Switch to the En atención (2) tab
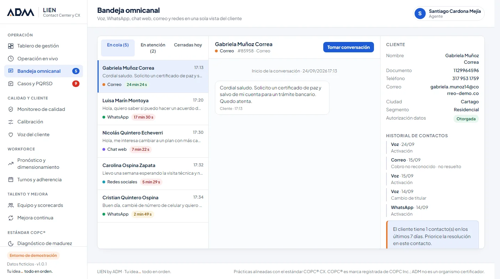The height and width of the screenshot is (279, 500). pyautogui.click(x=153, y=48)
